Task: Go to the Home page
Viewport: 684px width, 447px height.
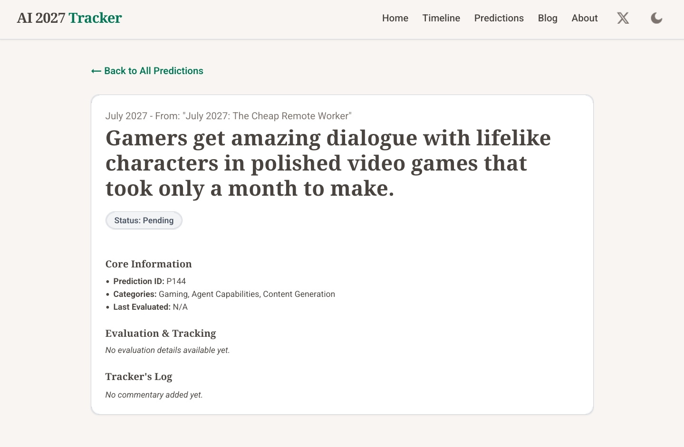Action: 395,18
